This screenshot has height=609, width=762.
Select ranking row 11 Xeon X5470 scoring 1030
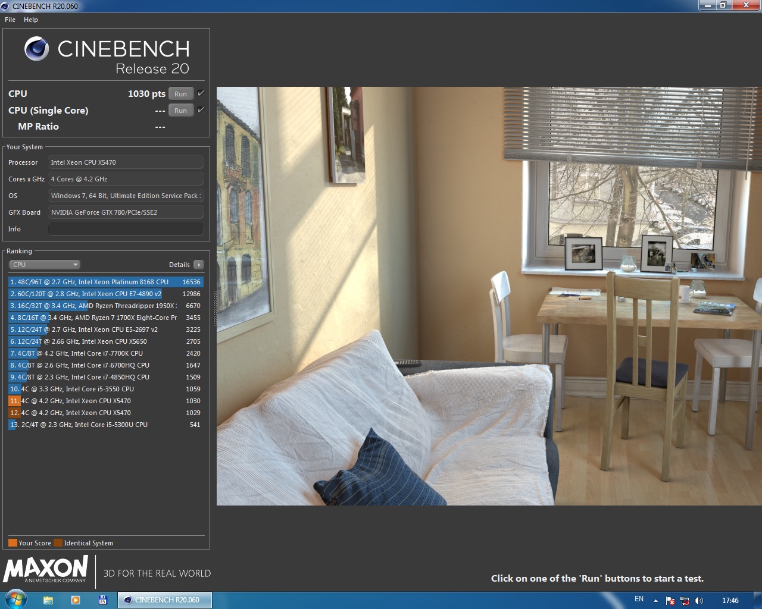pos(106,401)
